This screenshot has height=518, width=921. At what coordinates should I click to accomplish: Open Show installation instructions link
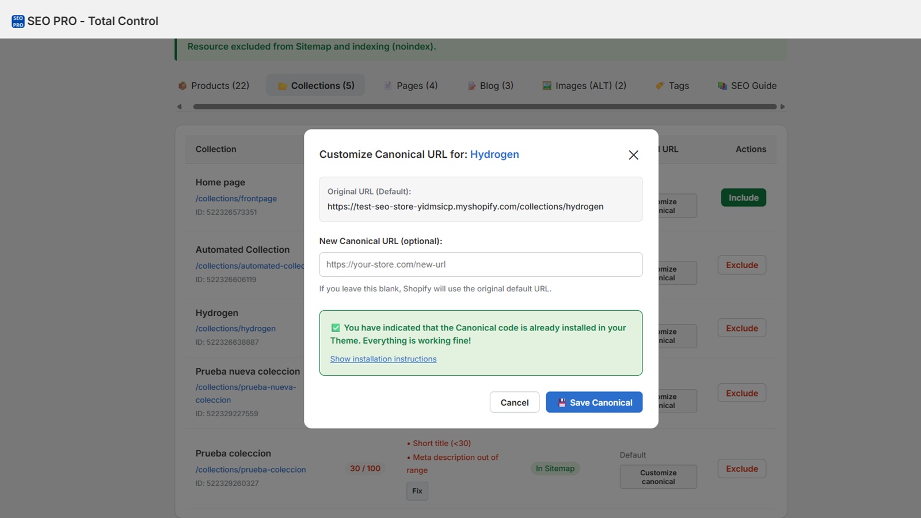point(383,359)
